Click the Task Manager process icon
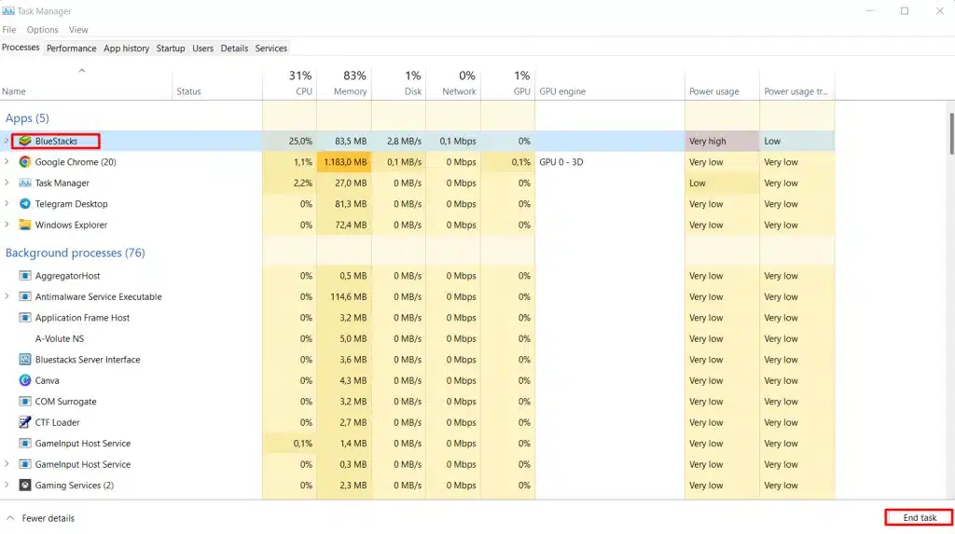This screenshot has width=955, height=534. pyautogui.click(x=24, y=183)
